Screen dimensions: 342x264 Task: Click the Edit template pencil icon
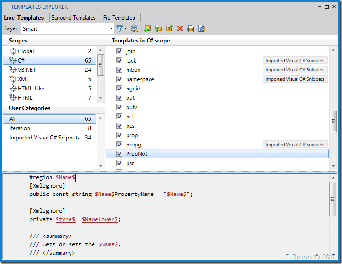pyautogui.click(x=169, y=28)
